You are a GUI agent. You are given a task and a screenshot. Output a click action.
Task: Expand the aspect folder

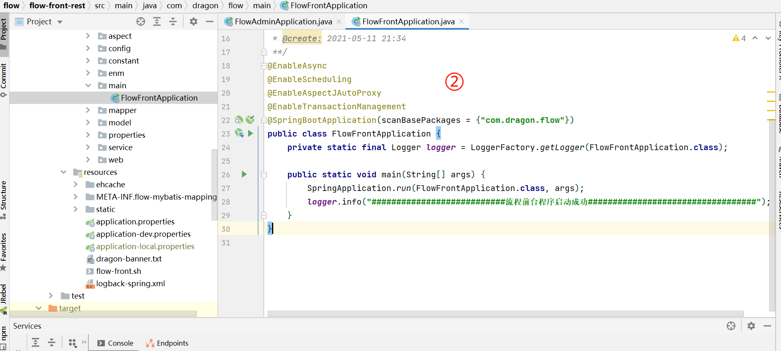pyautogui.click(x=88, y=36)
